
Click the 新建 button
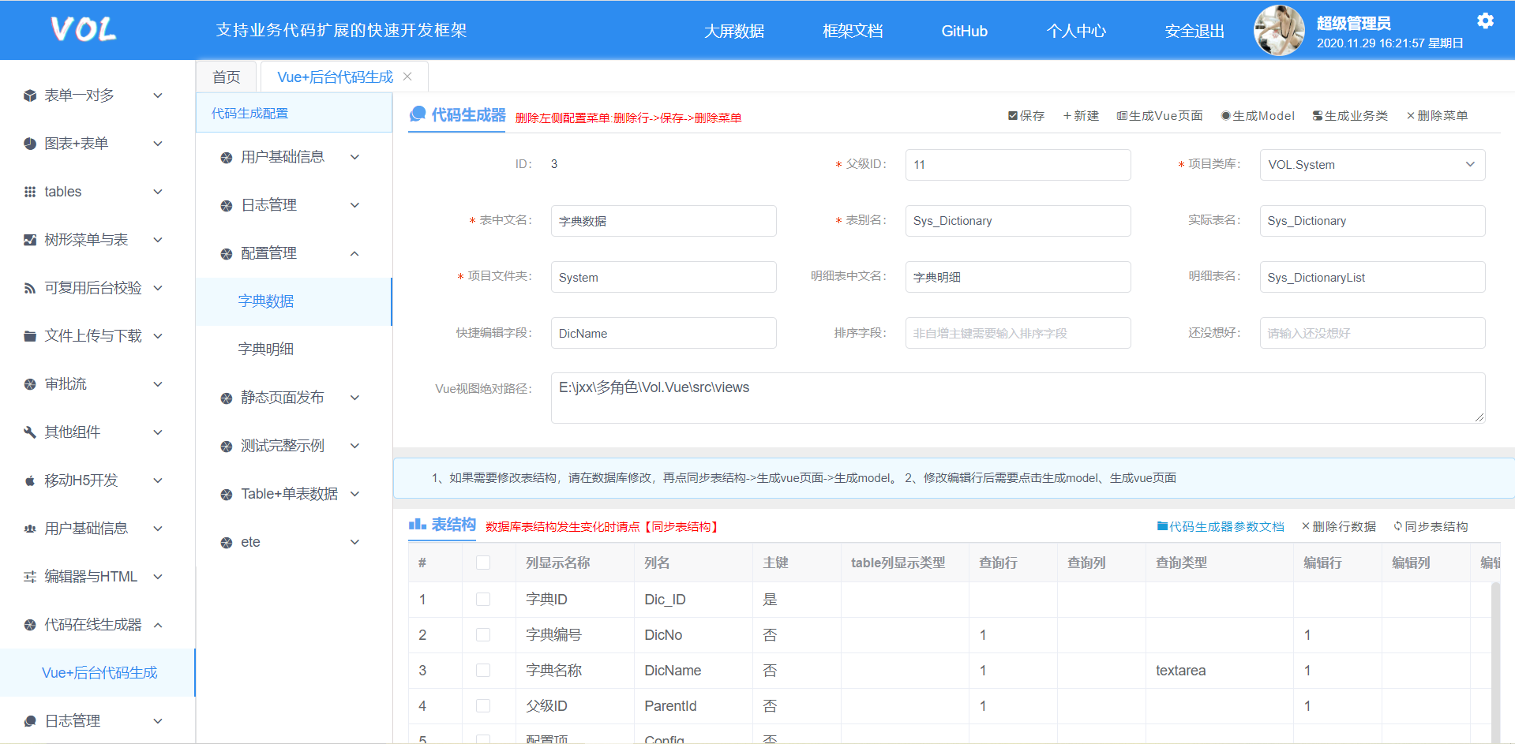pyautogui.click(x=1081, y=116)
